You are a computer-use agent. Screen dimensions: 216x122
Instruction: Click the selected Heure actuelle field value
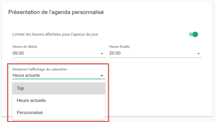(26, 76)
